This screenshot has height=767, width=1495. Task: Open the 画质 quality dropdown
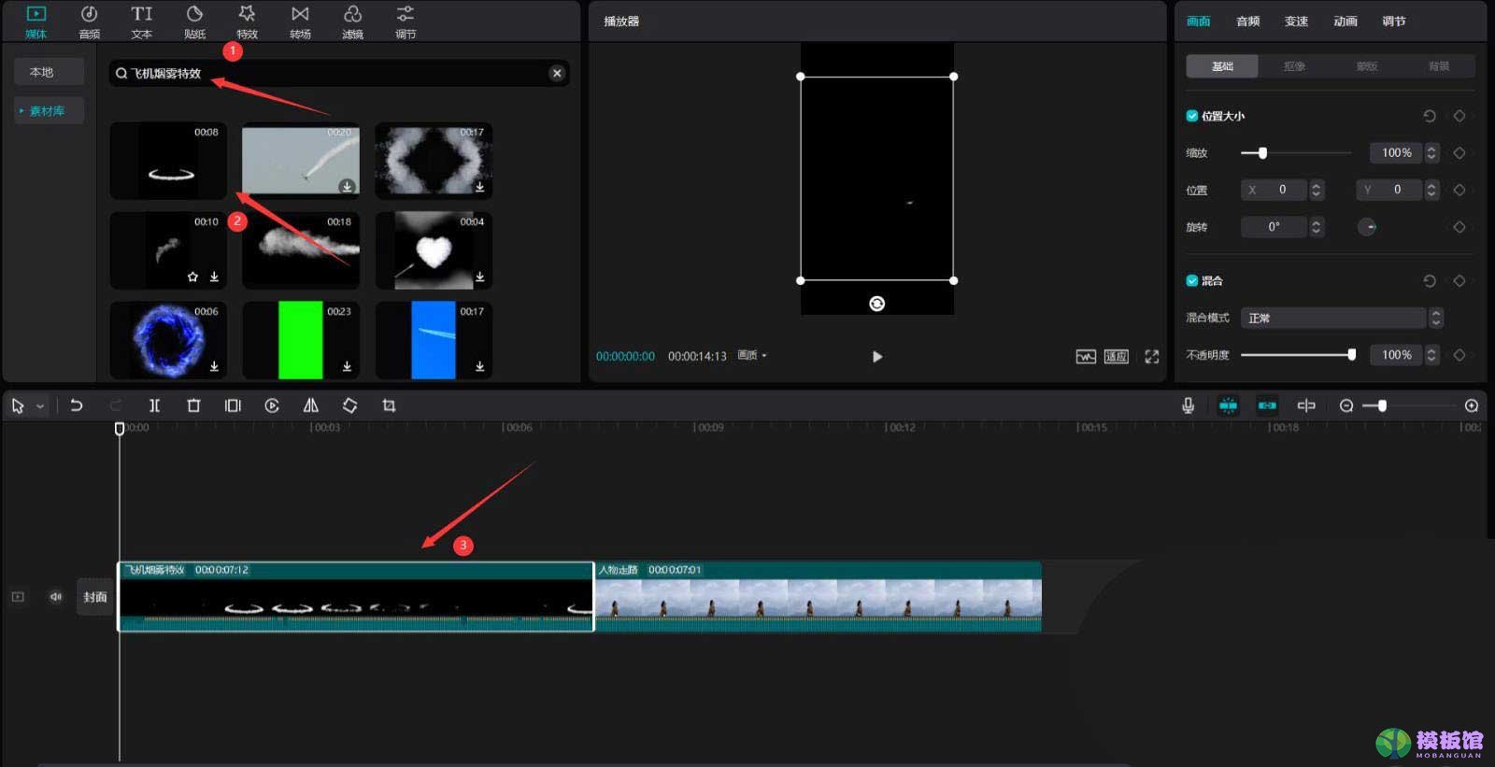752,355
